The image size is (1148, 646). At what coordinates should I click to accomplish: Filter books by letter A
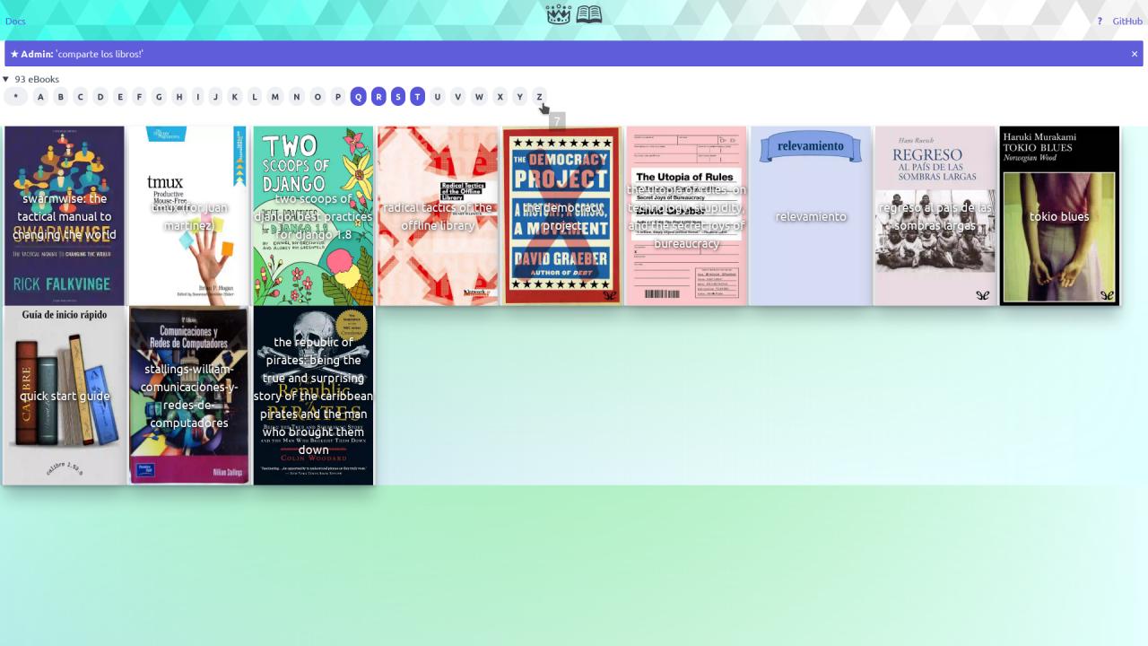click(40, 97)
